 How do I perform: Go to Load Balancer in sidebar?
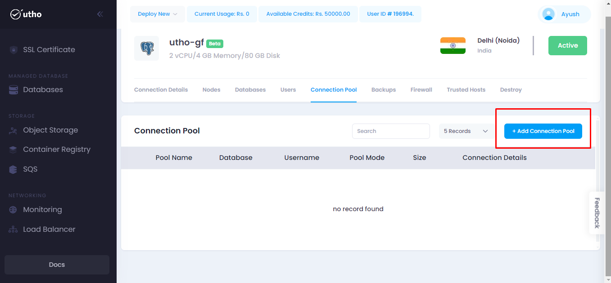coord(49,230)
